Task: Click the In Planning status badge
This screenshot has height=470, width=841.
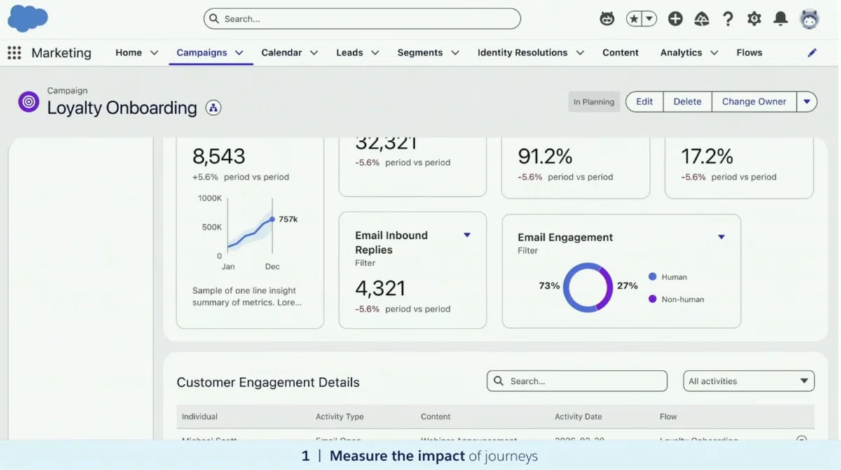Action: 594,102
